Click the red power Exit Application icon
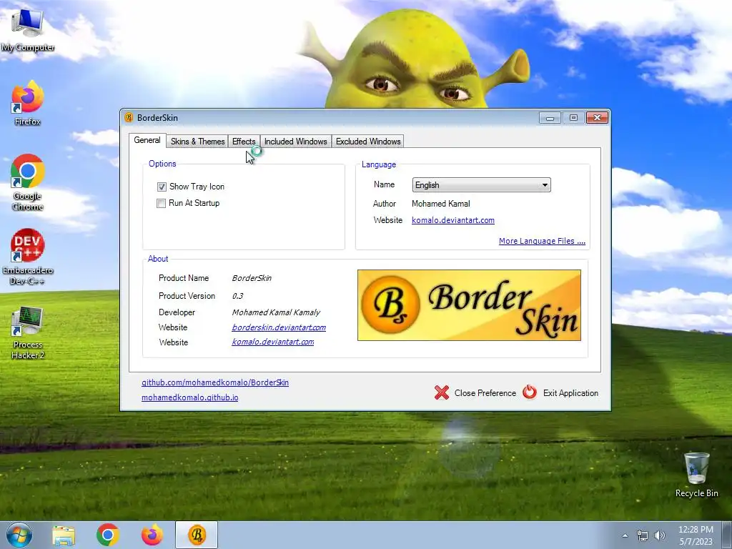Screen dimensions: 732x549 [x=530, y=392]
